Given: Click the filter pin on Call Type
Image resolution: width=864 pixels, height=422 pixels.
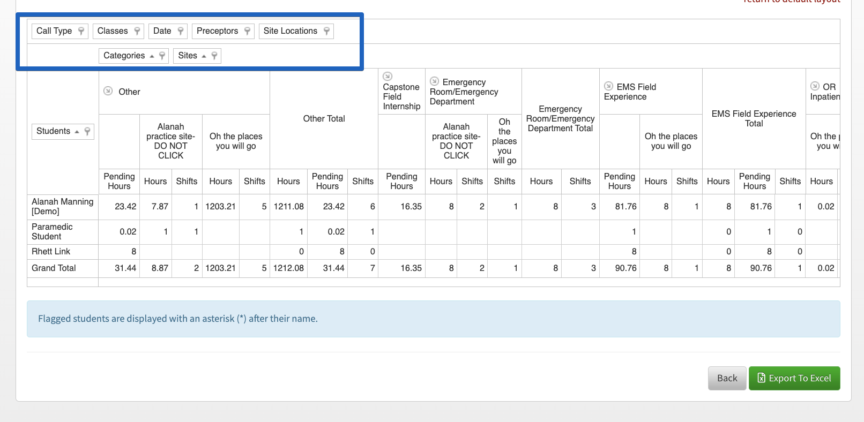Looking at the screenshot, I should [x=81, y=31].
